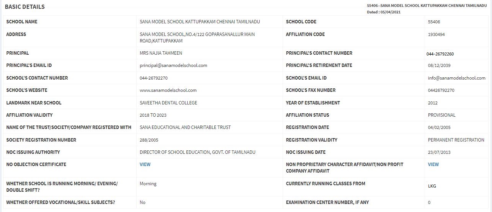Click the info@sanamodelschool.com email value
This screenshot has width=492, height=212.
(457, 78)
